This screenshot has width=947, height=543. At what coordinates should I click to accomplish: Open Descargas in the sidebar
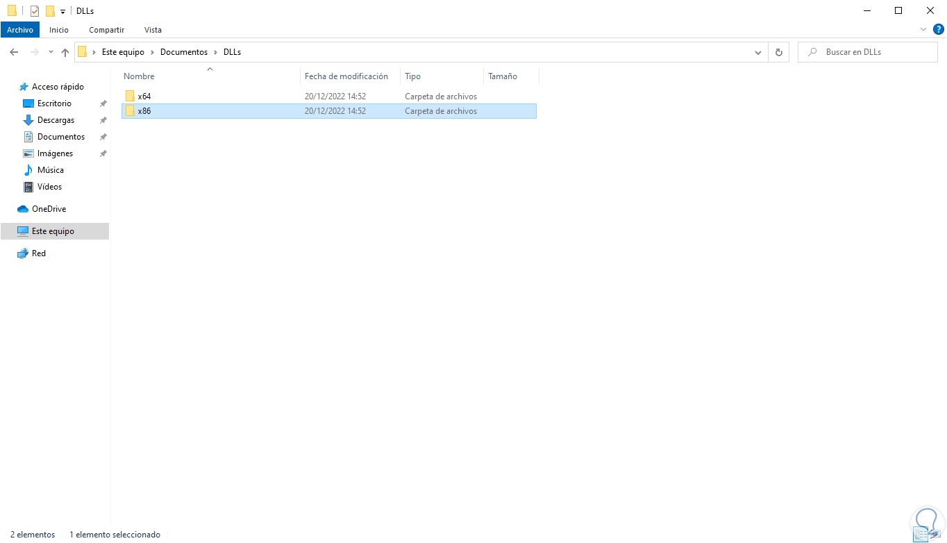click(56, 120)
